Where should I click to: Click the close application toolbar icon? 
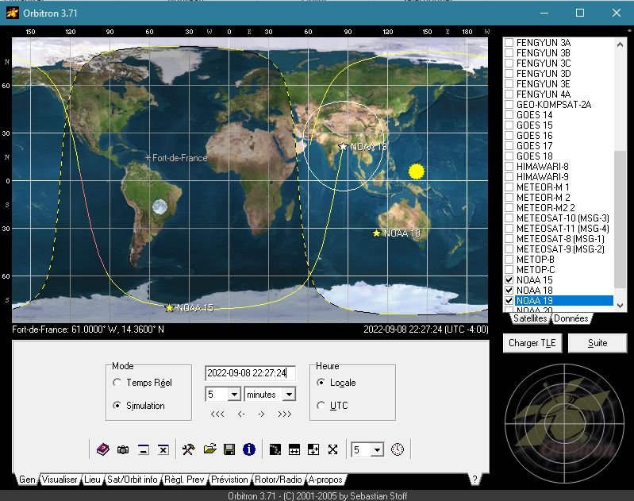[x=163, y=449]
